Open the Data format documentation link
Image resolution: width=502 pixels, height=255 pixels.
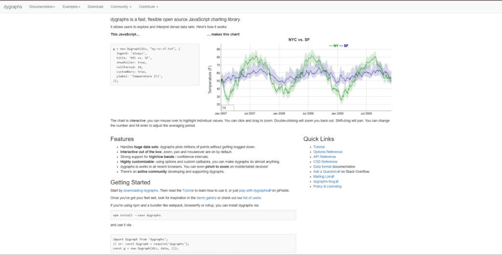pos(322,166)
